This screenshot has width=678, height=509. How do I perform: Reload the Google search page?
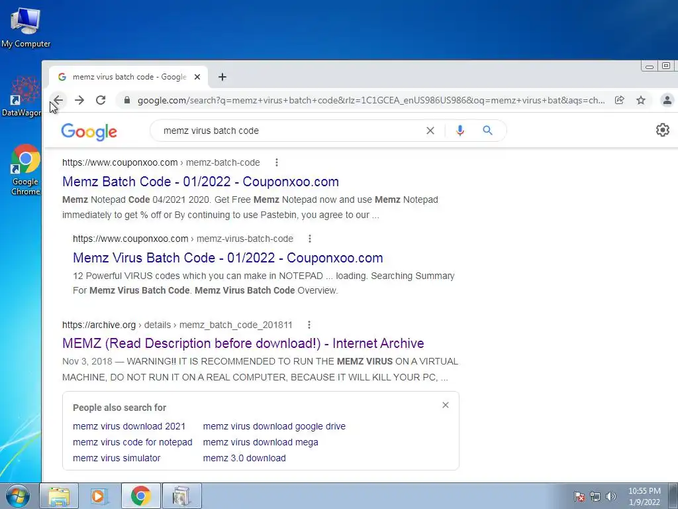[x=101, y=101]
